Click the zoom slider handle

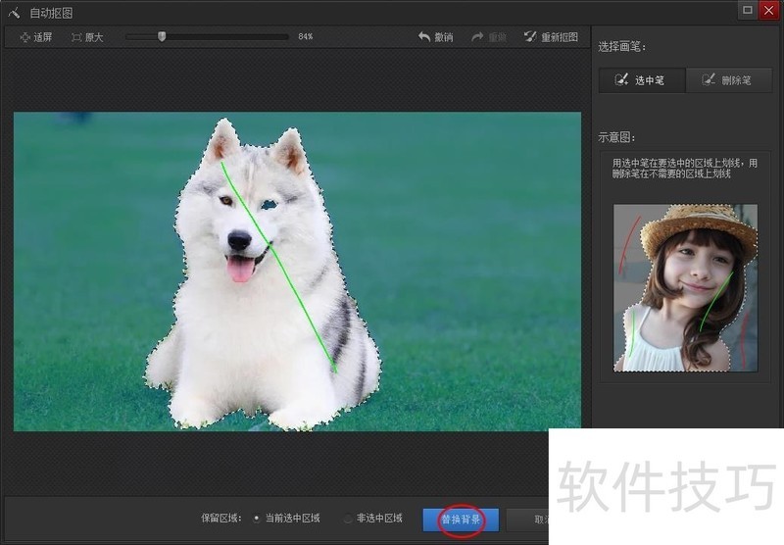coord(162,37)
